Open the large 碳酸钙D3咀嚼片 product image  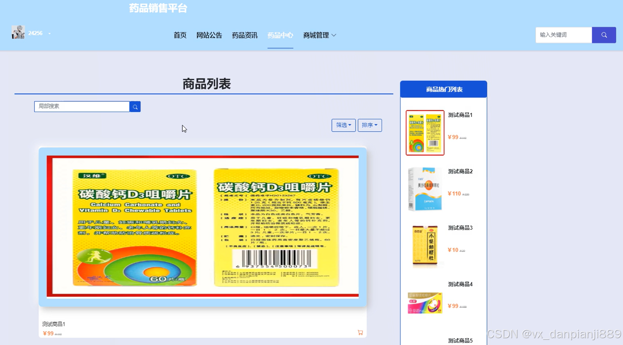[x=202, y=227]
